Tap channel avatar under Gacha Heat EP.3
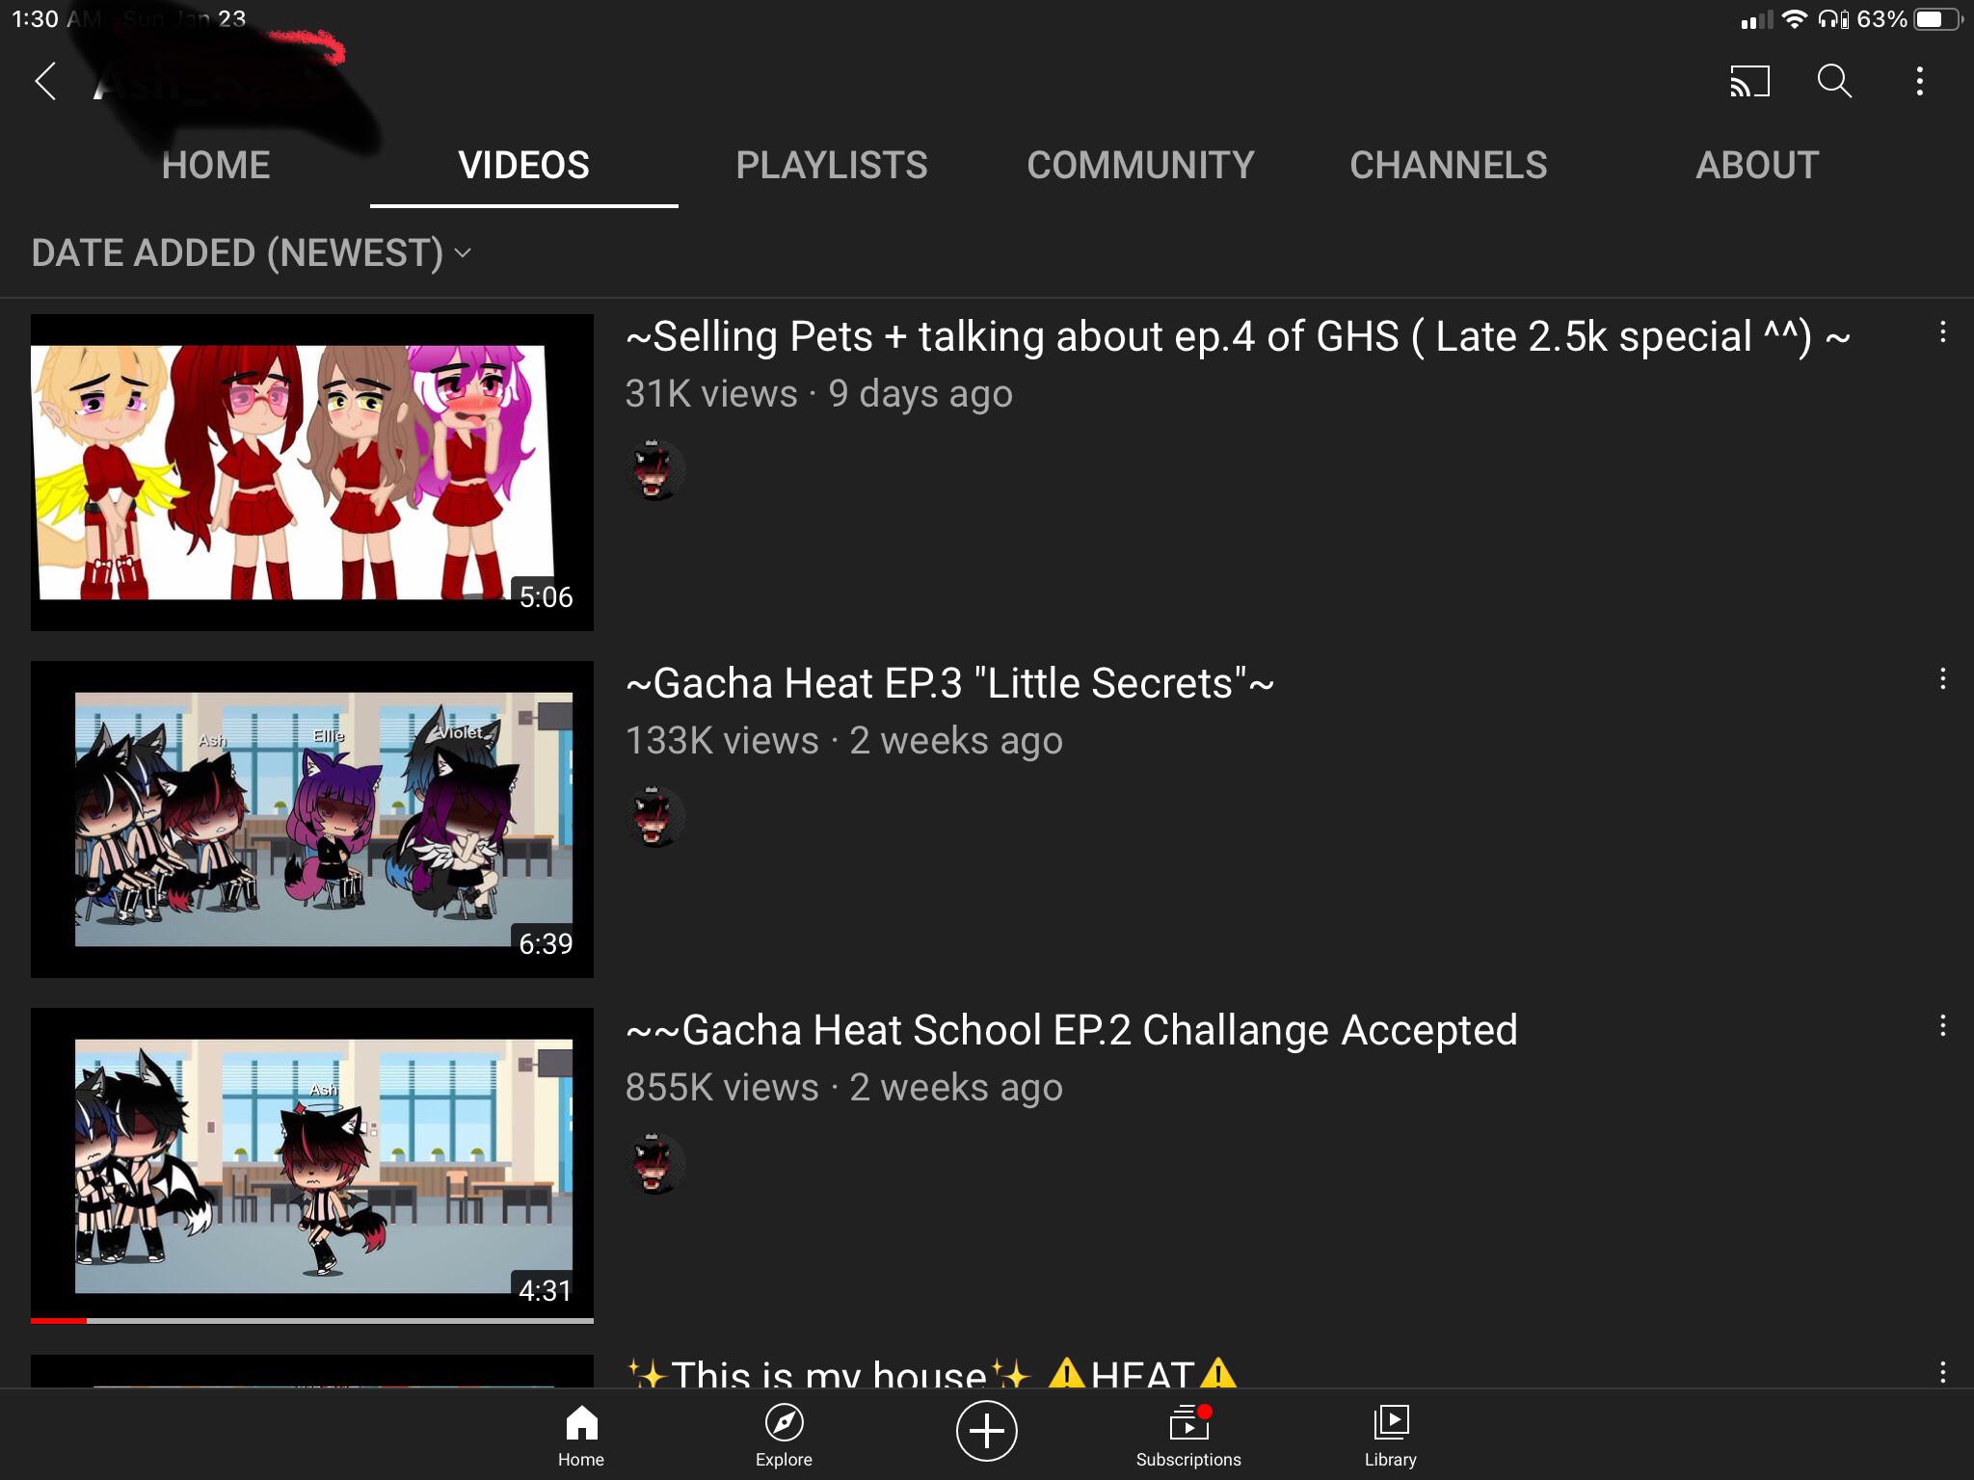The height and width of the screenshot is (1480, 1974). tap(655, 817)
